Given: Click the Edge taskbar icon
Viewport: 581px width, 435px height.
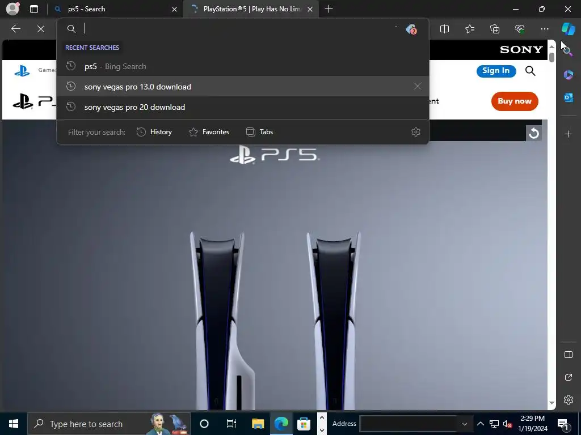Looking at the screenshot, I should [281, 424].
